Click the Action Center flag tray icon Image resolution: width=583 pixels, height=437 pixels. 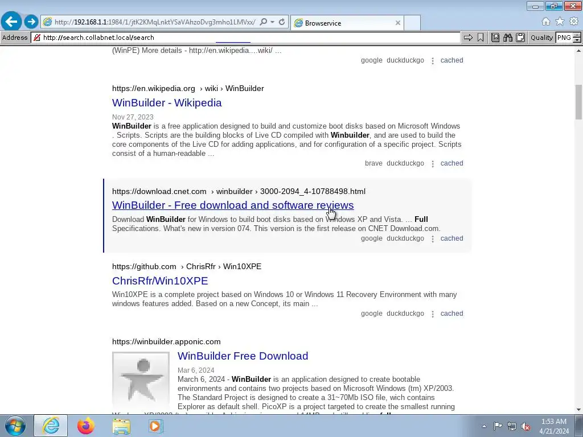498,426
